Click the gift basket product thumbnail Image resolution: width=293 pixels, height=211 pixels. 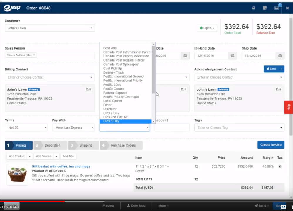click(x=17, y=175)
